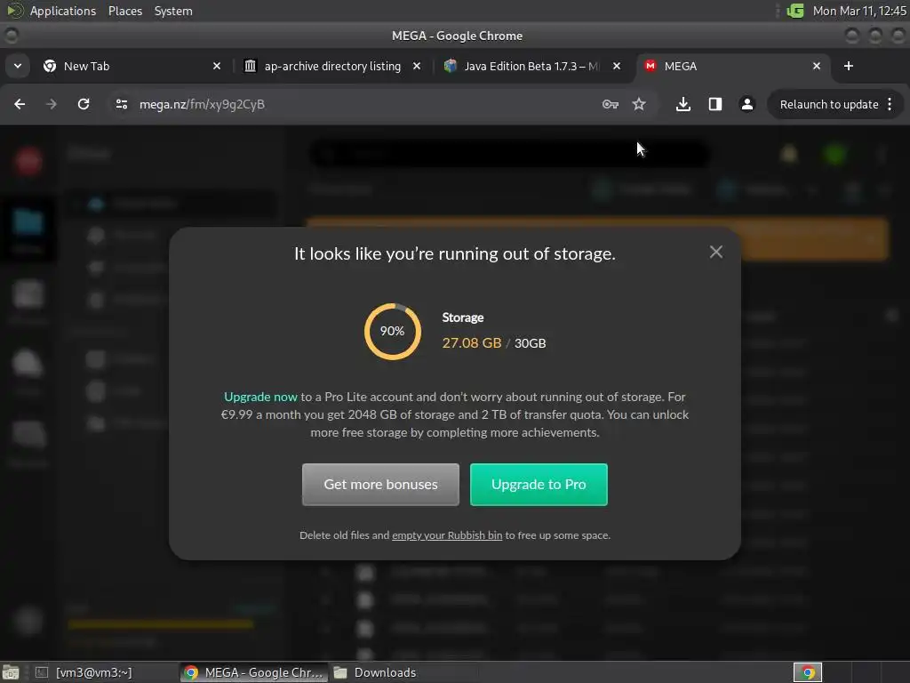The width and height of the screenshot is (910, 683).
Task: Click the blurred green avatar icon
Action: click(835, 154)
